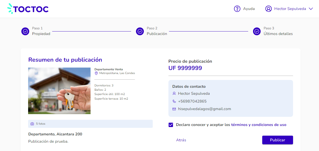This screenshot has height=151, width=319.
Task: Uncheck the terms and conditions checkbox
Action: (x=171, y=125)
